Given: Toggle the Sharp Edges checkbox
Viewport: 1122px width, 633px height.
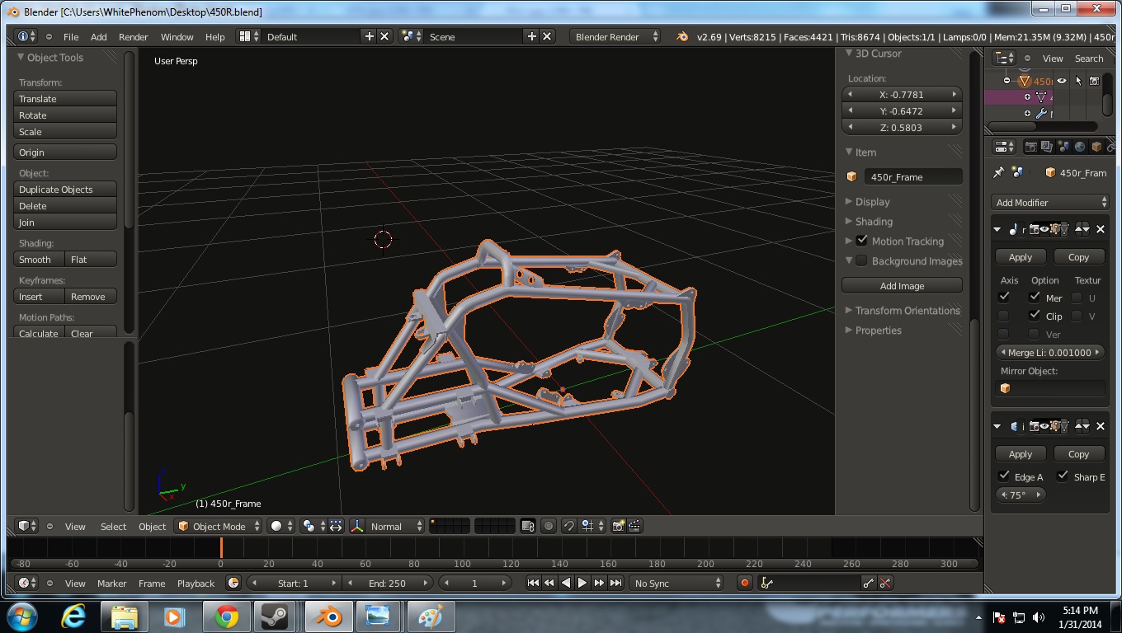Looking at the screenshot, I should click(x=1063, y=476).
